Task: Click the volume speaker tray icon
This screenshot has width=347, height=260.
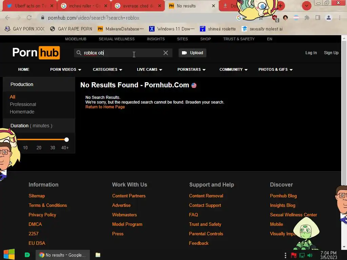Action: 310,255
